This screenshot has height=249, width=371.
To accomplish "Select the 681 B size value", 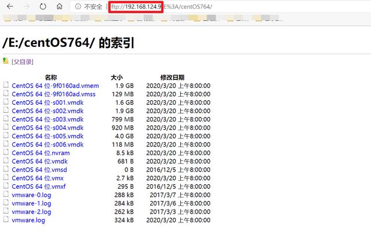I will pos(126,162).
